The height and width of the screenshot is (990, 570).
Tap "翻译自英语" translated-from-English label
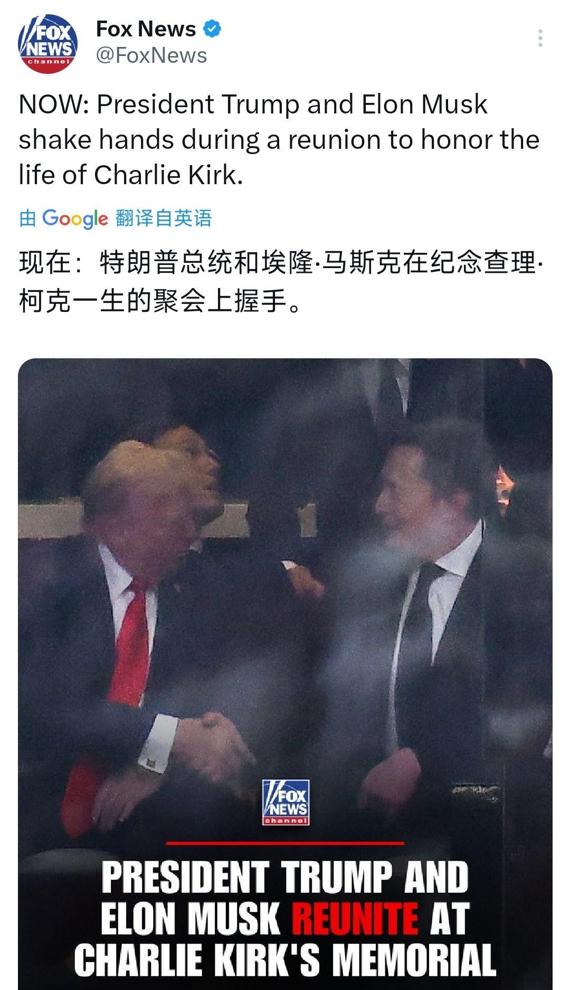pyautogui.click(x=164, y=218)
